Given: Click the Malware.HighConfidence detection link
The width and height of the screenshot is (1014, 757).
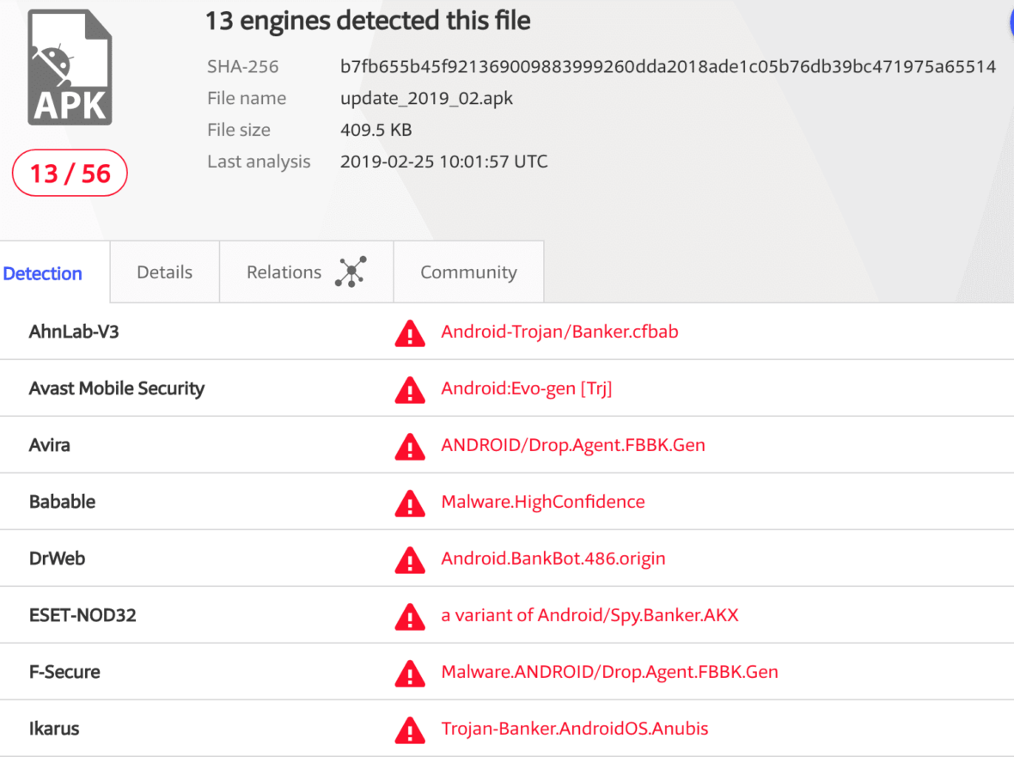Looking at the screenshot, I should [x=543, y=501].
